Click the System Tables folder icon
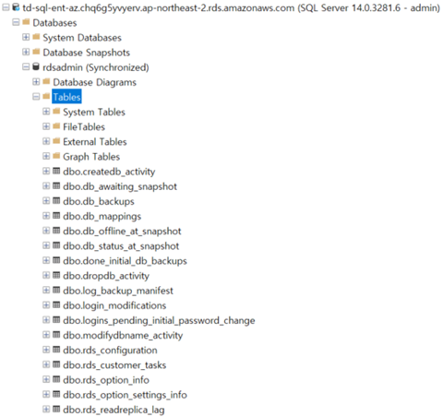Viewport: 443px width, 417px height. (x=56, y=112)
